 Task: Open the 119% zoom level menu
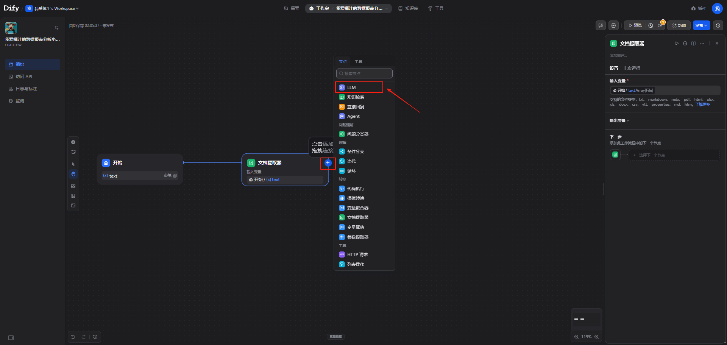pos(586,337)
